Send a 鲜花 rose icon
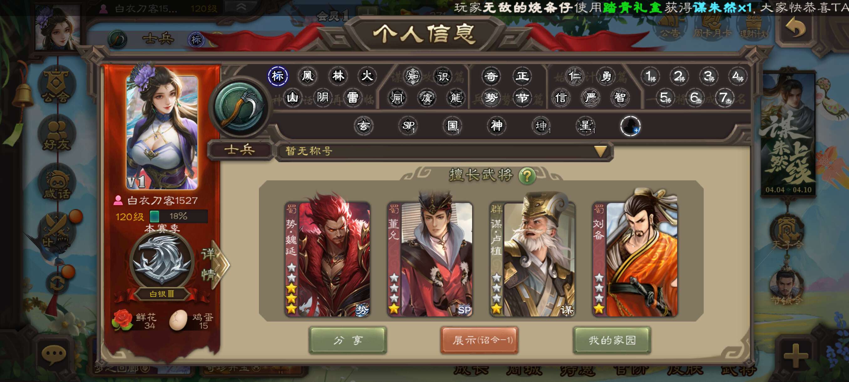Viewport: 849px width, 382px height. [123, 320]
